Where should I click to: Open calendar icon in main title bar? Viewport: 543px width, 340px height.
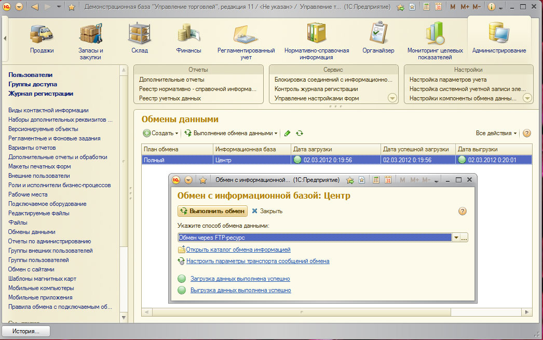(x=438, y=7)
